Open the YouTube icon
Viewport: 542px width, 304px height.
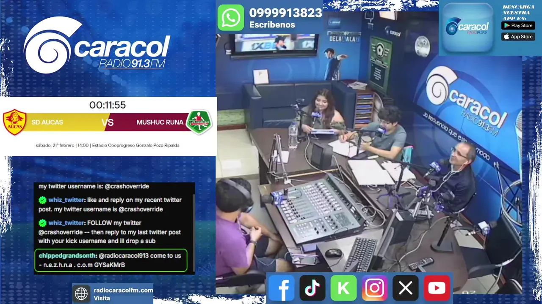(x=437, y=288)
